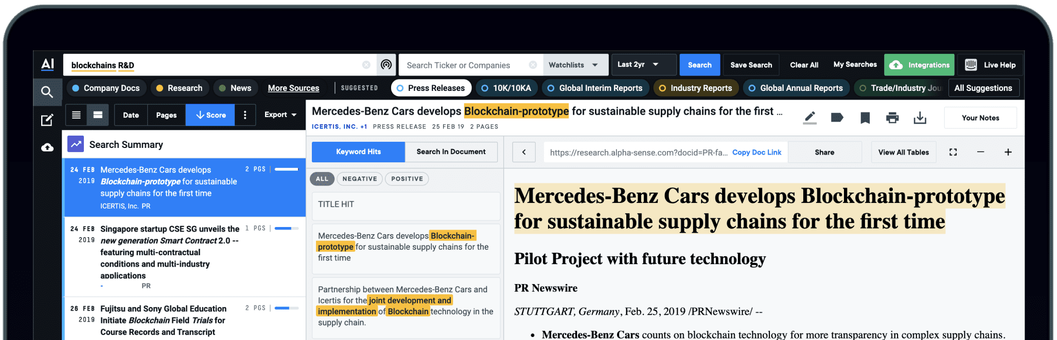Open Your Notes panel
The width and height of the screenshot is (1057, 340).
(980, 118)
